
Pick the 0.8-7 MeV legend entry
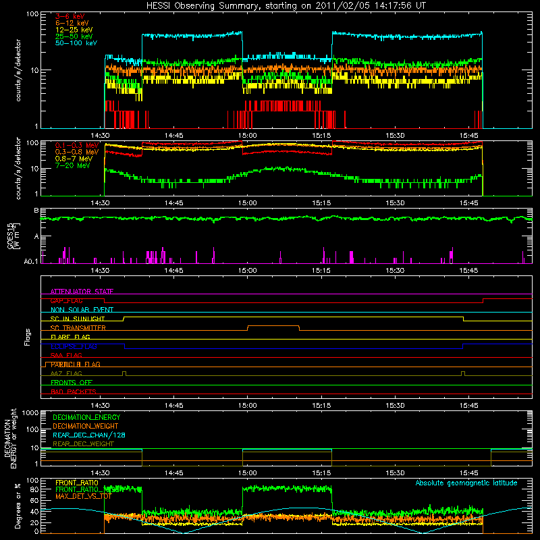point(74,159)
